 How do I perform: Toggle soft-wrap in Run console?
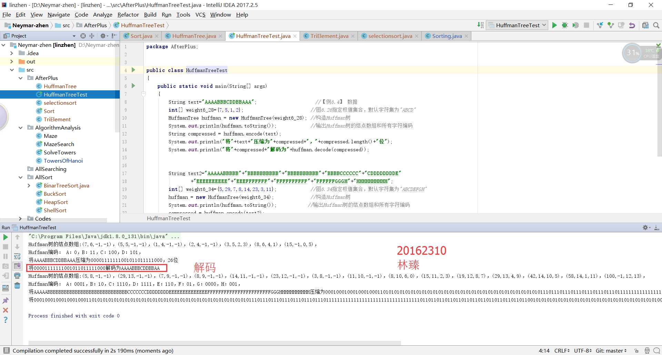[x=17, y=256]
